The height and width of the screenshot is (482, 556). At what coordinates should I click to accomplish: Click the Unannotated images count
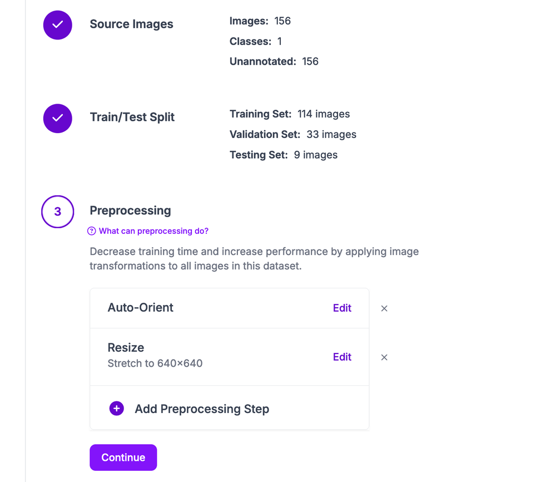[310, 61]
